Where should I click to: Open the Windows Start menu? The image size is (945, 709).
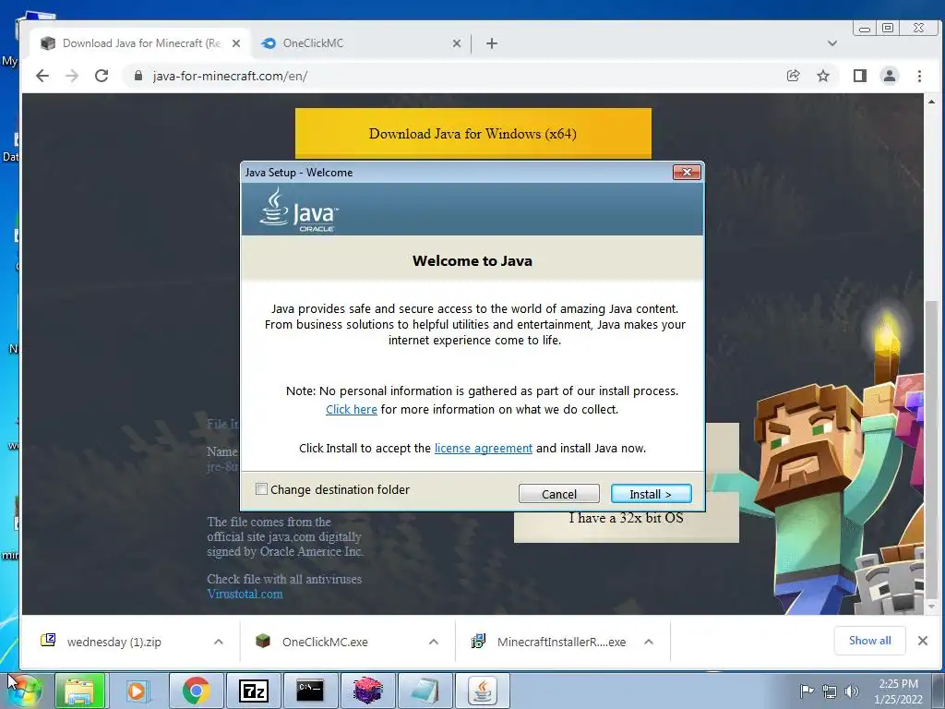[x=24, y=691]
